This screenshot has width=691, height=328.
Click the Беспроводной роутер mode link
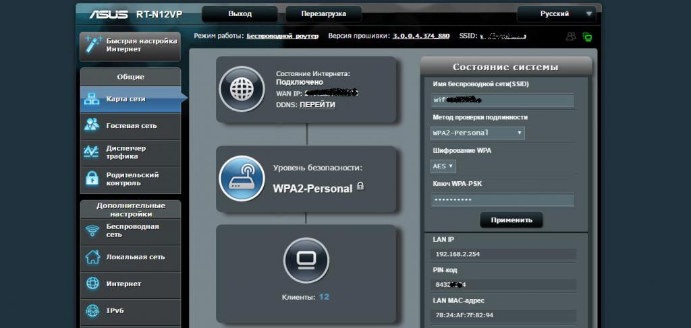(283, 36)
